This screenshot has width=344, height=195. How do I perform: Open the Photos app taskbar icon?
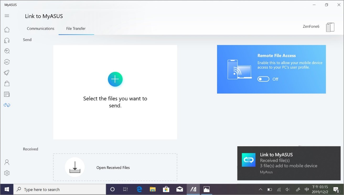click(206, 189)
